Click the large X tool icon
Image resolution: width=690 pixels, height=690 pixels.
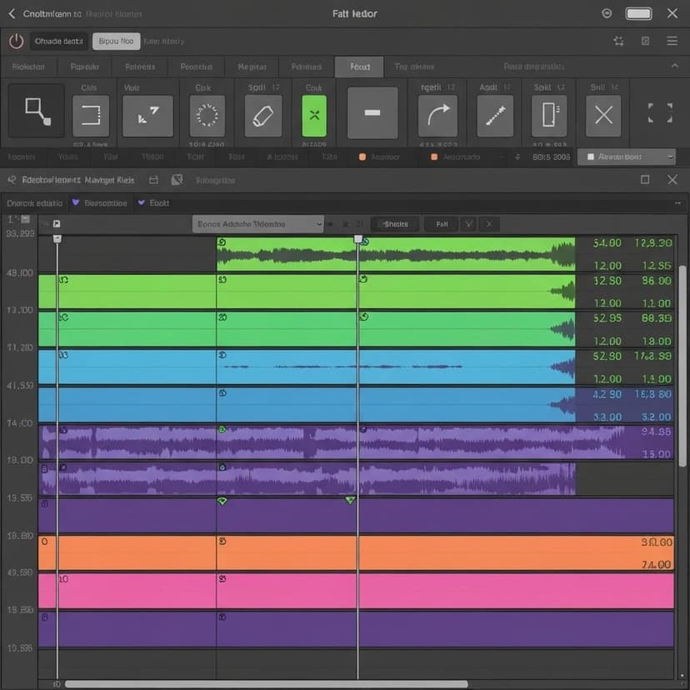(x=603, y=115)
